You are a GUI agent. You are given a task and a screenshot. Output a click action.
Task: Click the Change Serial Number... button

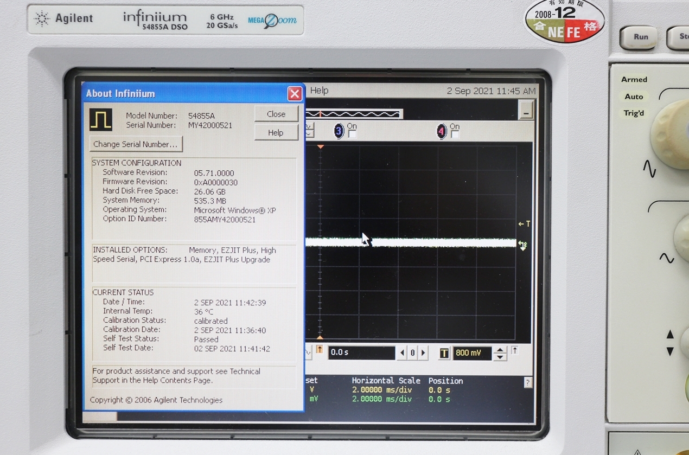136,144
